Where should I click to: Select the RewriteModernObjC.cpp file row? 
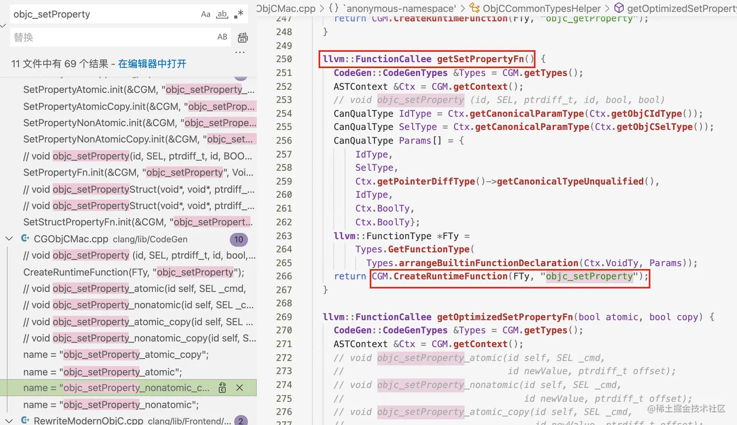(128, 420)
